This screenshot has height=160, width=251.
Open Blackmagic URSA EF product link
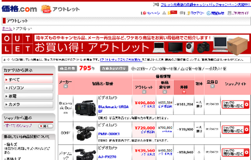113,109
